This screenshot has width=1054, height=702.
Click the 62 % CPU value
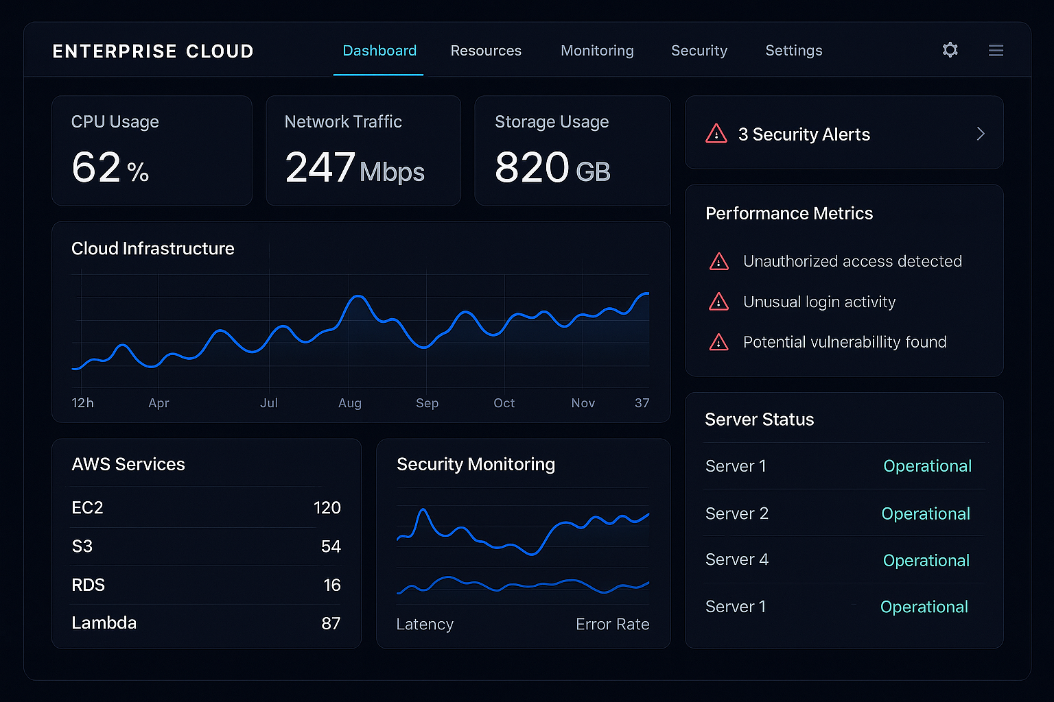(x=110, y=168)
